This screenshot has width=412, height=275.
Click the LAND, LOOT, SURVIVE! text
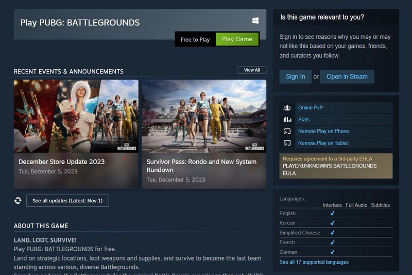coord(45,240)
